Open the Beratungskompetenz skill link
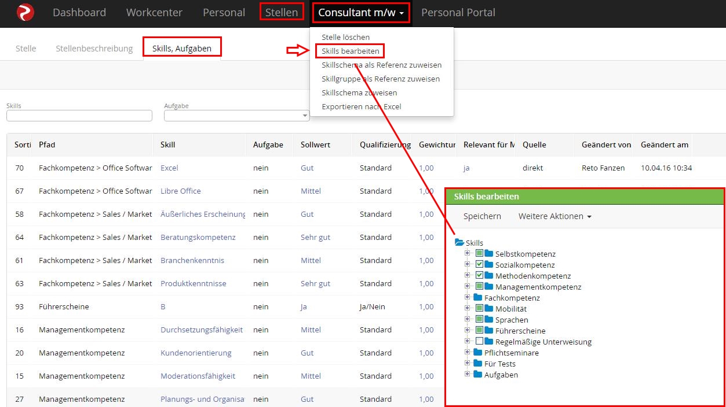 point(198,237)
